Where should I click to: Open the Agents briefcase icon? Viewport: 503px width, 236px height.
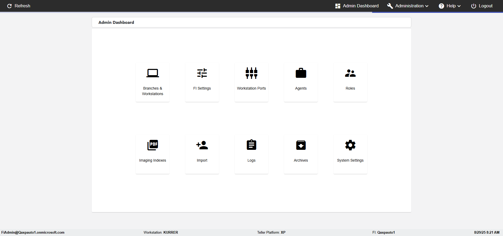[301, 73]
